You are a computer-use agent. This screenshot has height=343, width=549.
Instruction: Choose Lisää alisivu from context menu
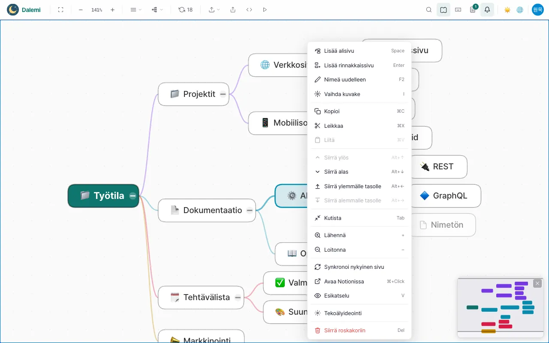tap(359, 51)
